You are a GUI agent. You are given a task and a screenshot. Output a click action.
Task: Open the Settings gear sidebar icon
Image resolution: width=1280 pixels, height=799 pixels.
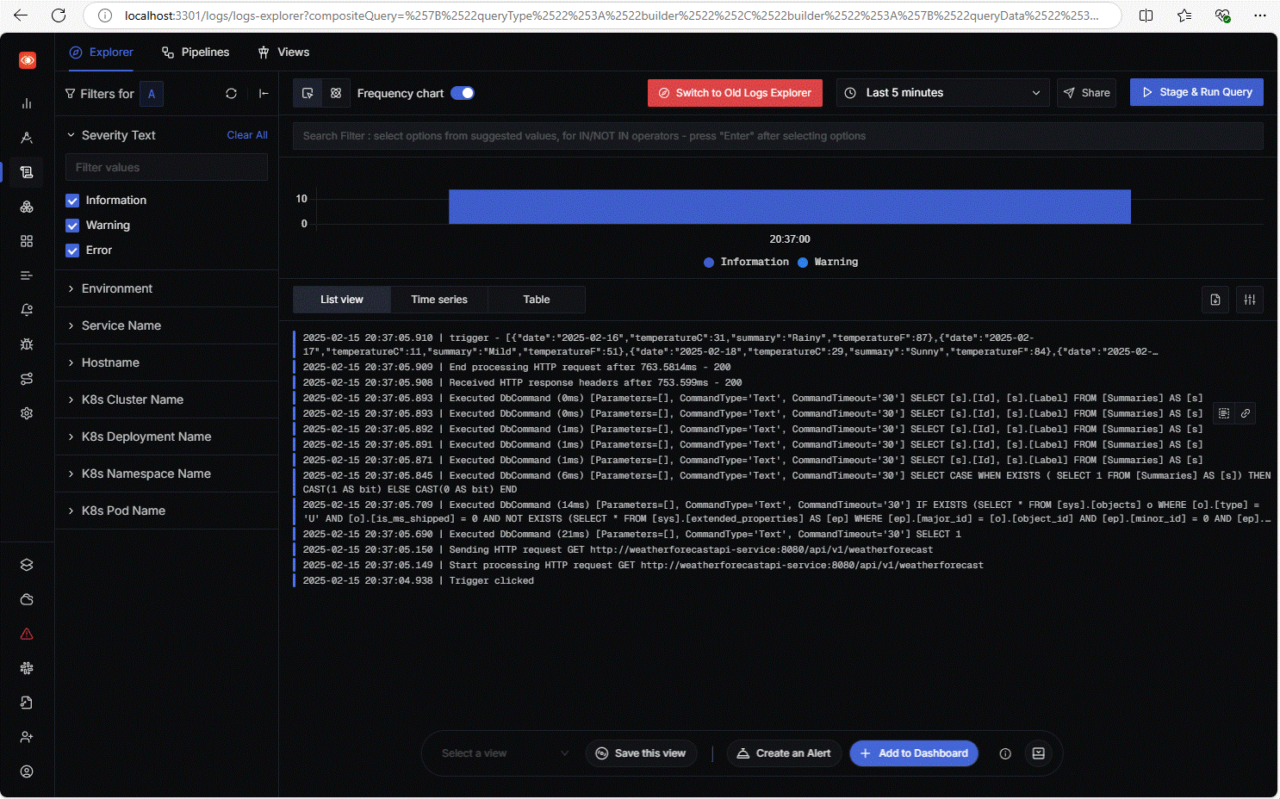point(27,413)
